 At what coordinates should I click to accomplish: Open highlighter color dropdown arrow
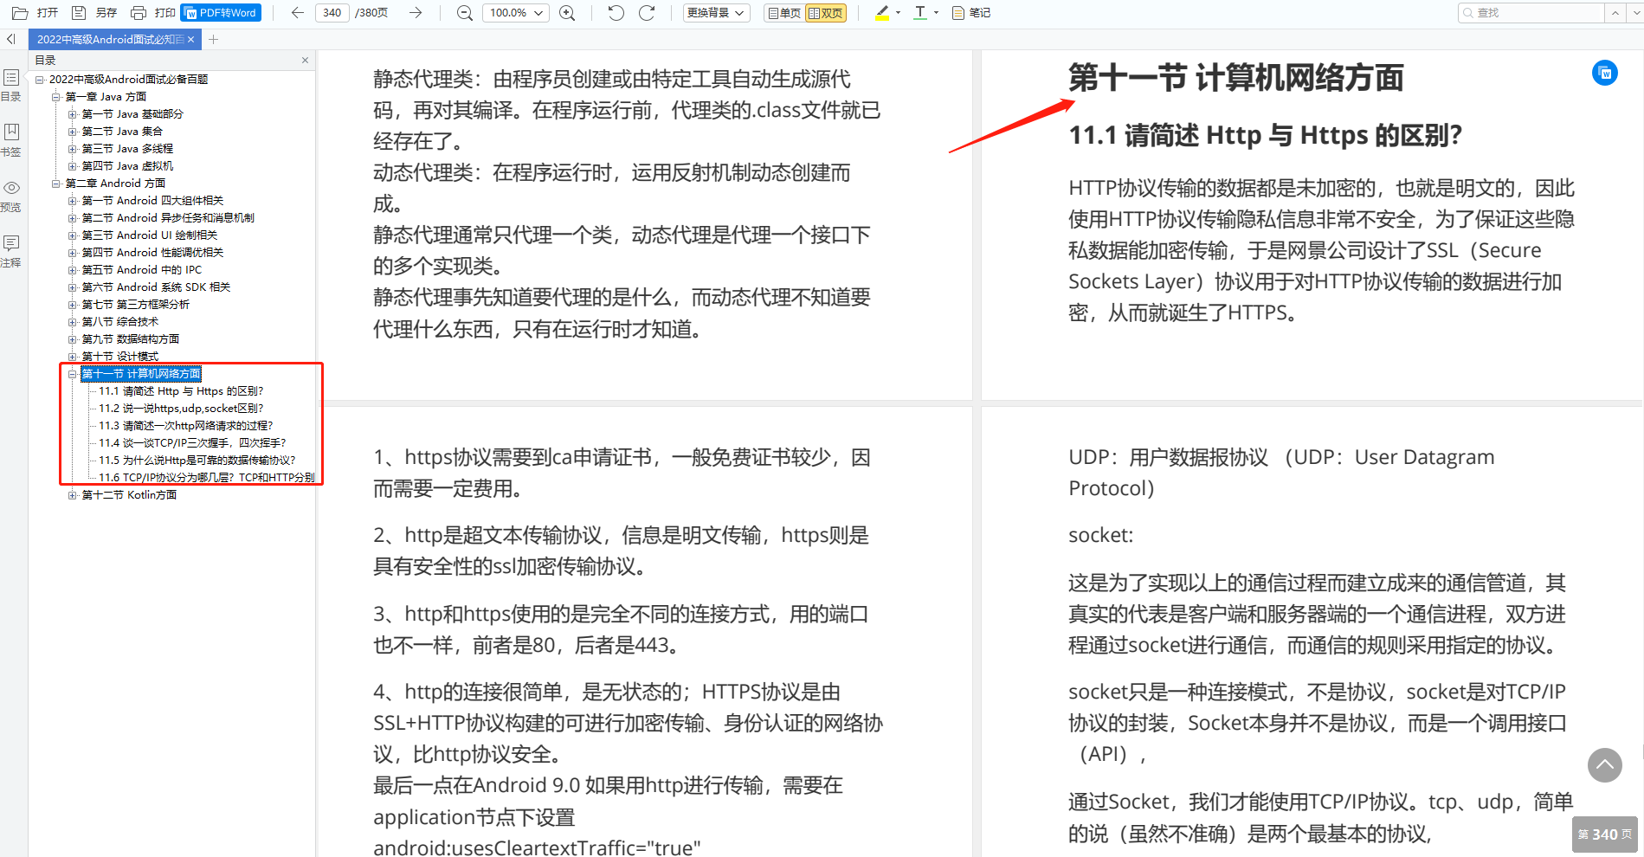pyautogui.click(x=898, y=13)
